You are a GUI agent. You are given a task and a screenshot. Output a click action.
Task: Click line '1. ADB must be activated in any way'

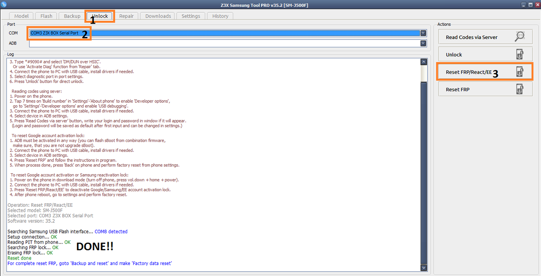click(x=87, y=140)
